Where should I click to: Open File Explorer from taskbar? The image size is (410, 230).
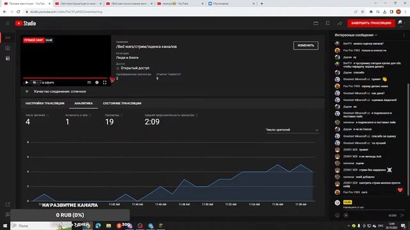tap(108, 226)
